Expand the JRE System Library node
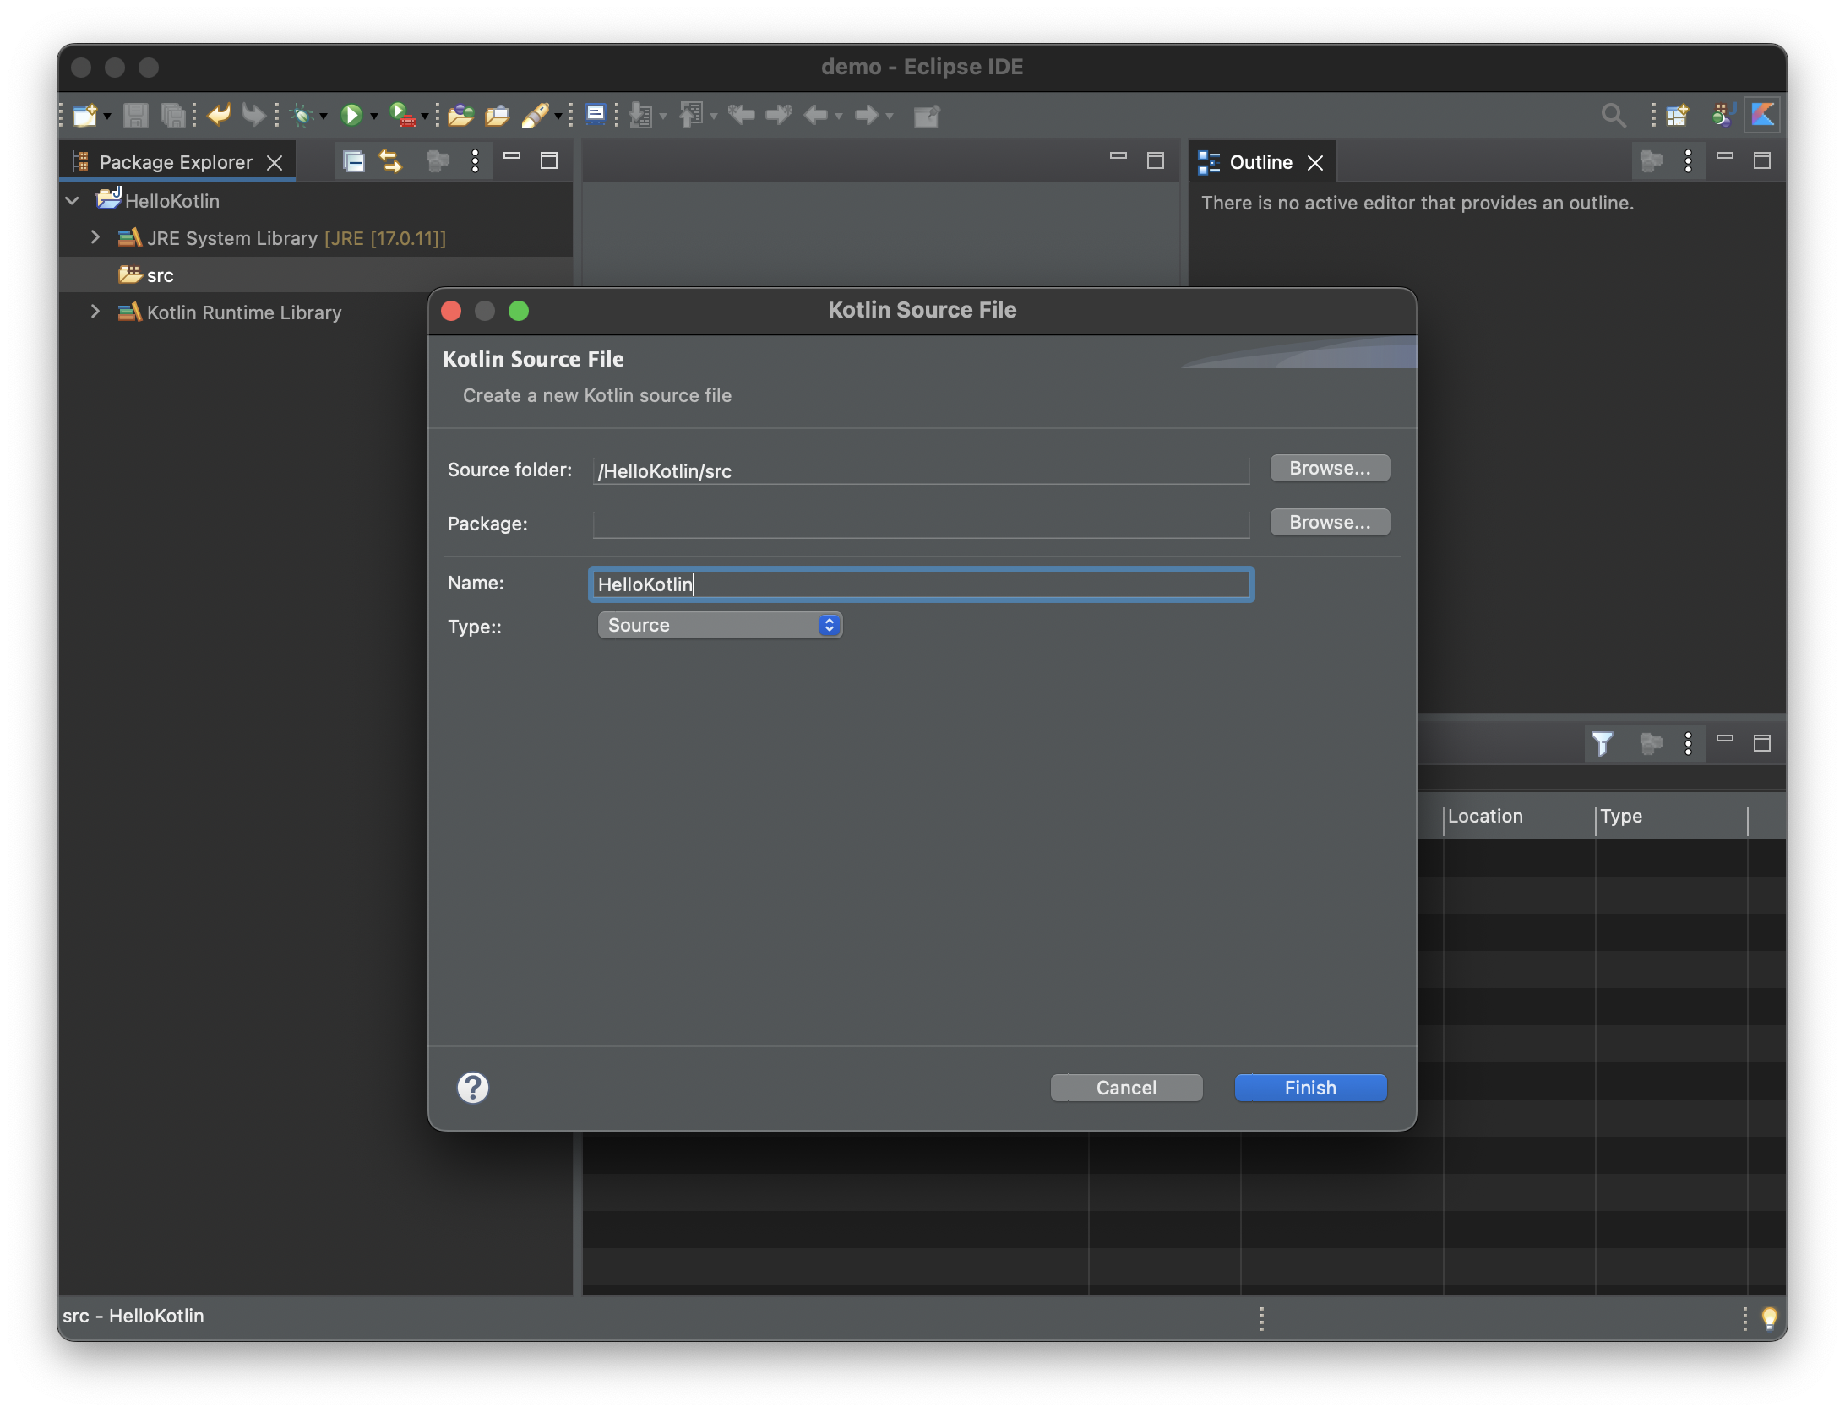Image resolution: width=1845 pixels, height=1412 pixels. [95, 238]
